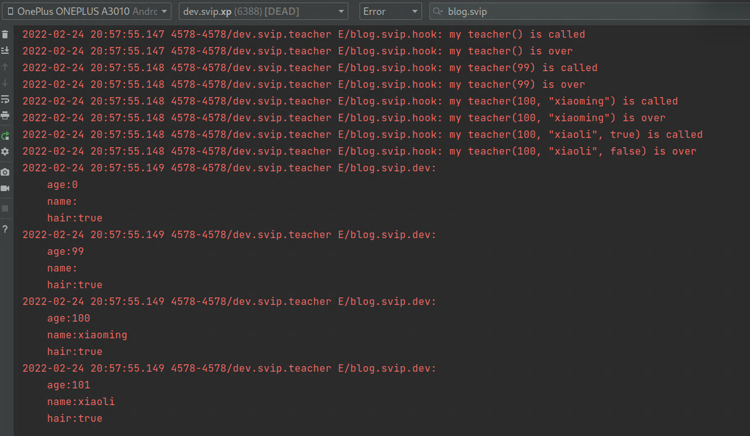Toggle scroll to end of log
The height and width of the screenshot is (436, 750).
(6, 51)
